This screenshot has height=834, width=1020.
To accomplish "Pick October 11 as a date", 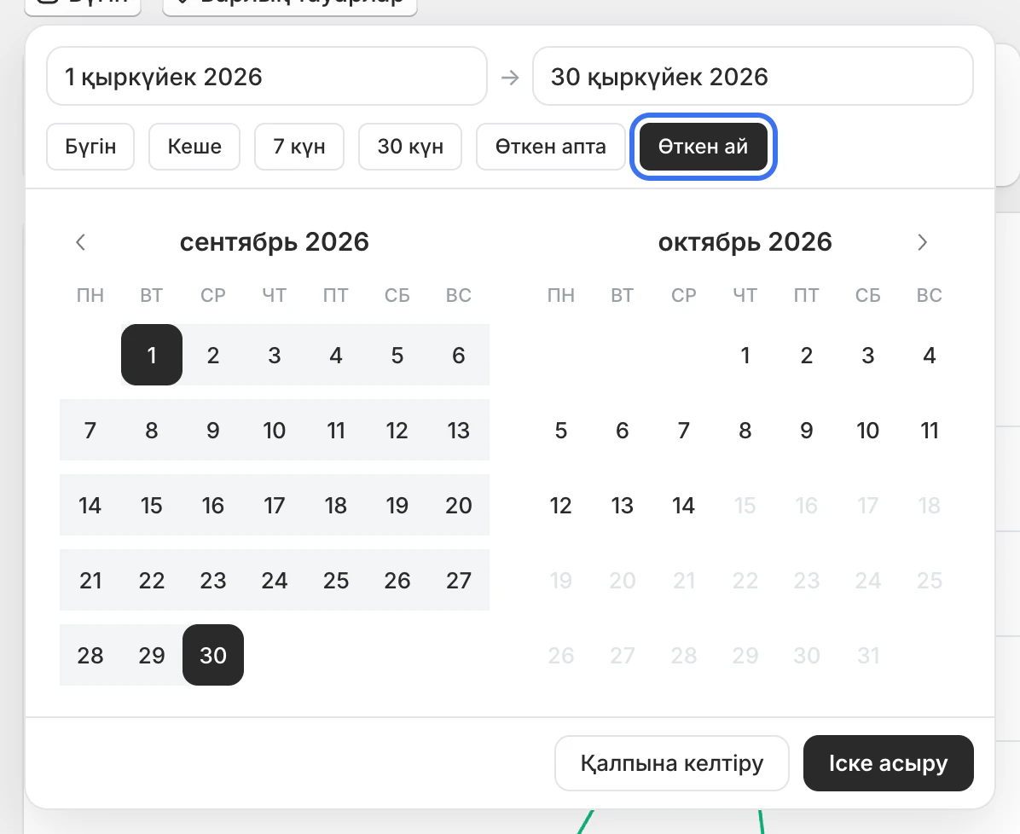I will click(x=930, y=430).
